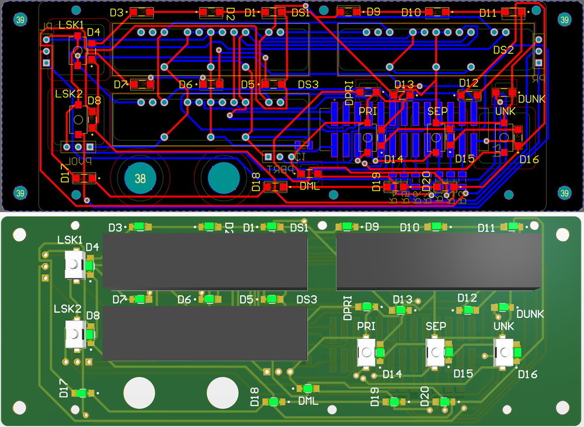Viewport: 584px width, 427px height.
Task: Select the DPRI silkscreen label in 3D view
Action: (348, 308)
